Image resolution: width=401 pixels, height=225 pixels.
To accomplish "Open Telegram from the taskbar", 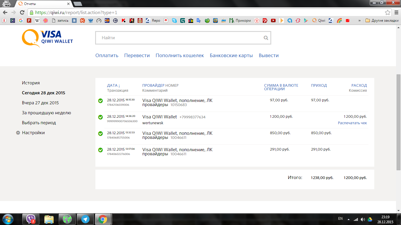I will click(85, 219).
